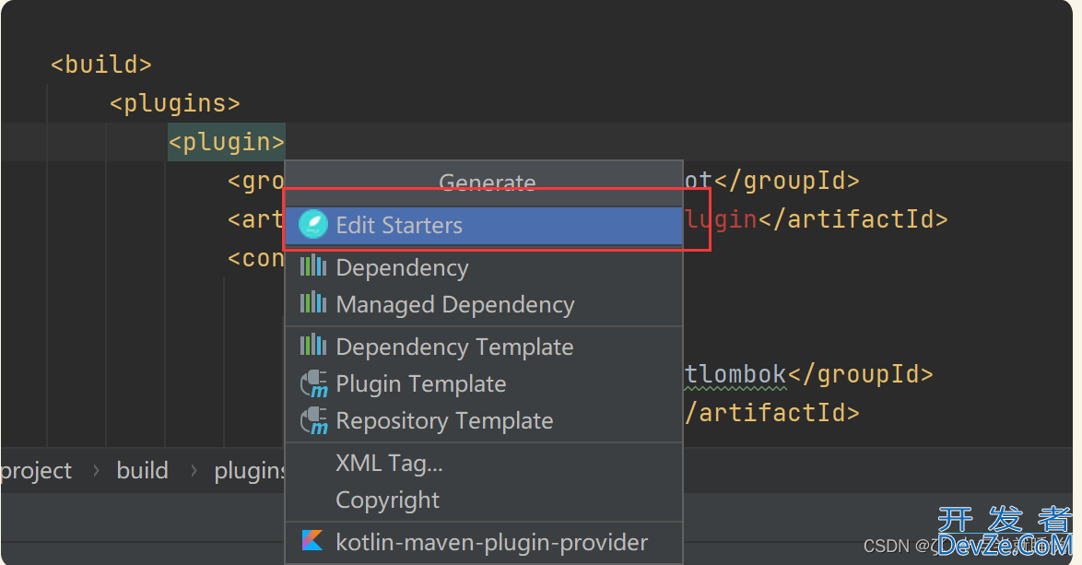Select kotlin-maven-plugin-provider option
The height and width of the screenshot is (565, 1082).
pyautogui.click(x=484, y=543)
